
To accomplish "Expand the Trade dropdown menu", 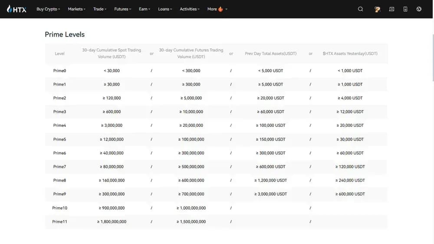I will point(99,9).
